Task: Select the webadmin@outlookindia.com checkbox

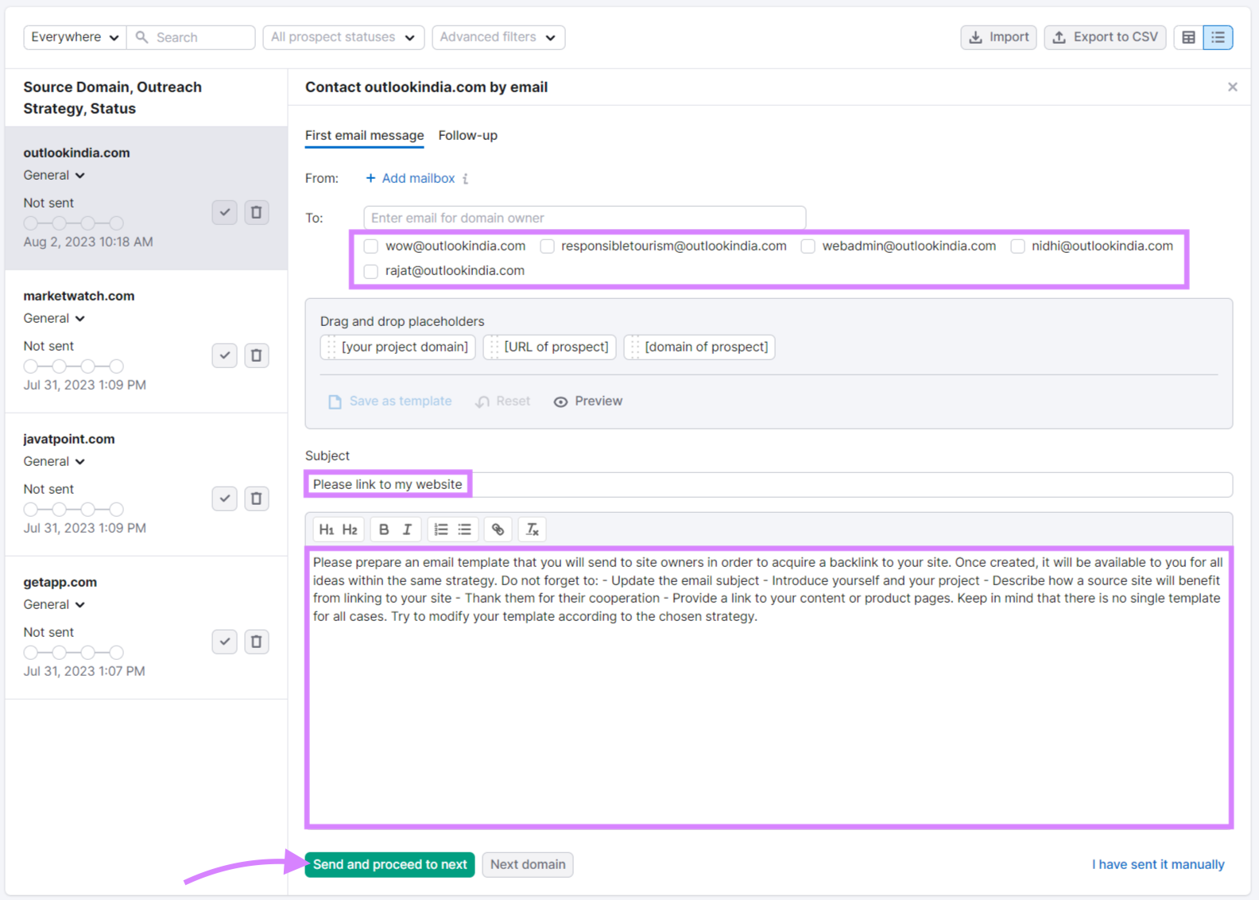Action: click(x=808, y=246)
